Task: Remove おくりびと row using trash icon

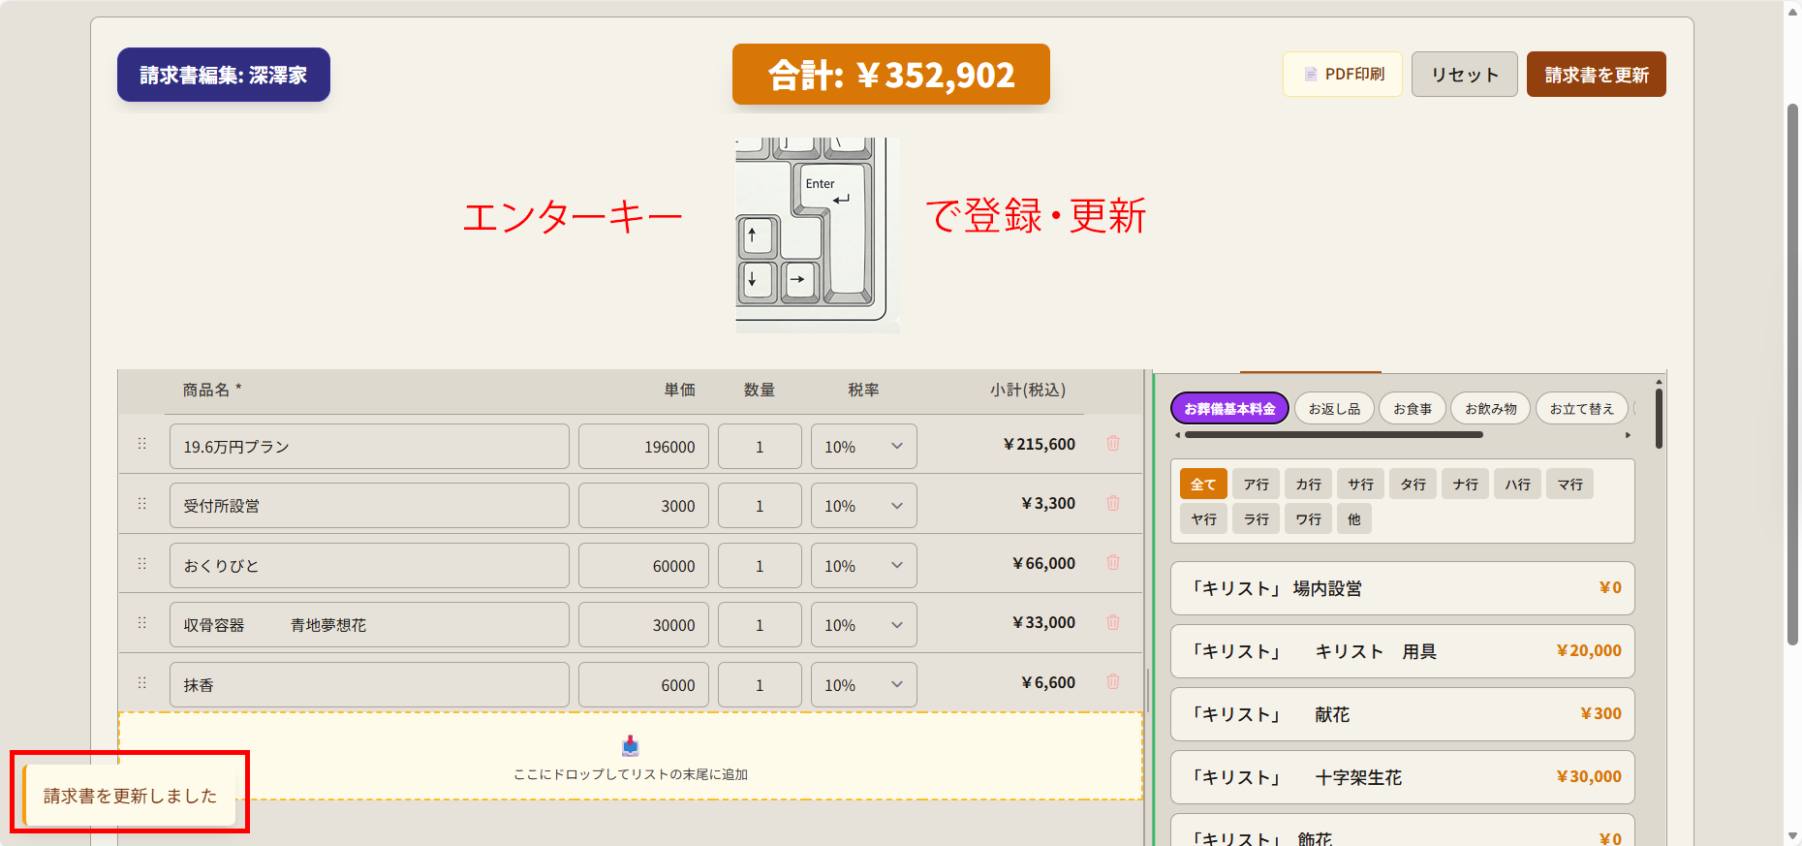Action: pyautogui.click(x=1113, y=563)
